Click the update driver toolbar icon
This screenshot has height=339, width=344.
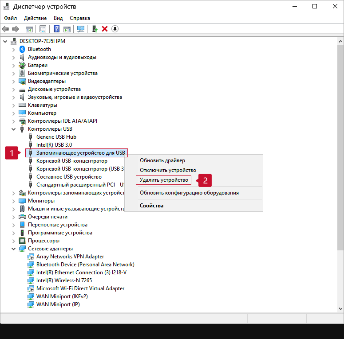click(x=95, y=29)
